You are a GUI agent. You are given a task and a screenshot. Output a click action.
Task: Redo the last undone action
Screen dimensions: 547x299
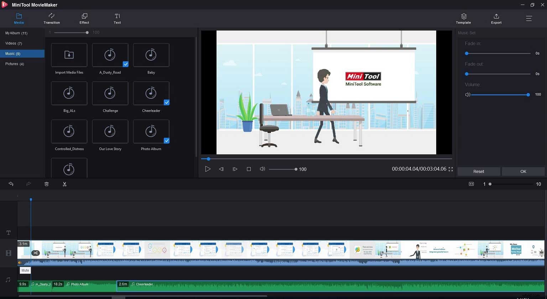coord(28,184)
